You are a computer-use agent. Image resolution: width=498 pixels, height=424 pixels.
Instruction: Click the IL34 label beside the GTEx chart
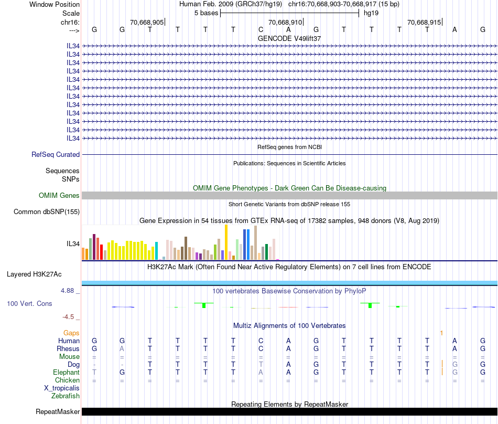tap(73, 244)
